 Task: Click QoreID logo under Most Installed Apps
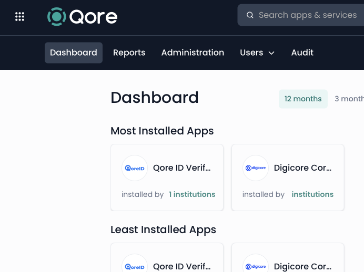[x=135, y=168]
